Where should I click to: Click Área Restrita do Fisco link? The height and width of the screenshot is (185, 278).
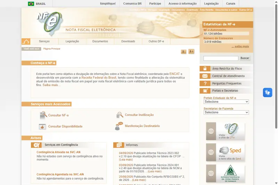tap(227, 68)
